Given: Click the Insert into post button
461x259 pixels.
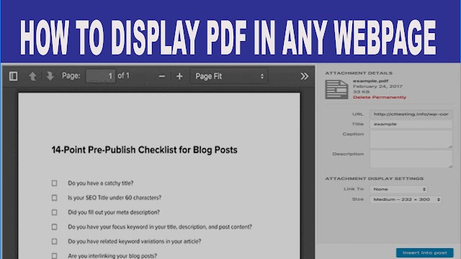Looking at the screenshot, I should [x=424, y=253].
